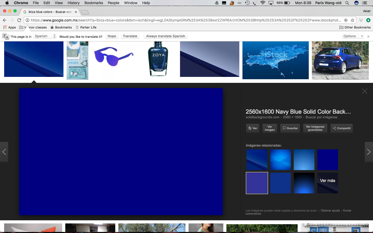
Task: Open the Other Bookmarks folder
Action: point(355,27)
